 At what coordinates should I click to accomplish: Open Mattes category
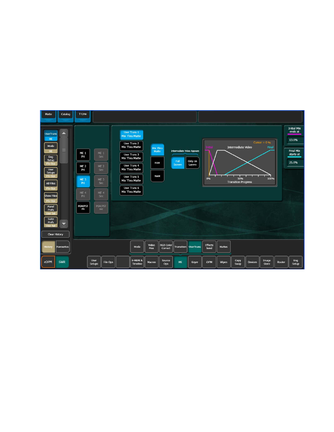coord(224,247)
